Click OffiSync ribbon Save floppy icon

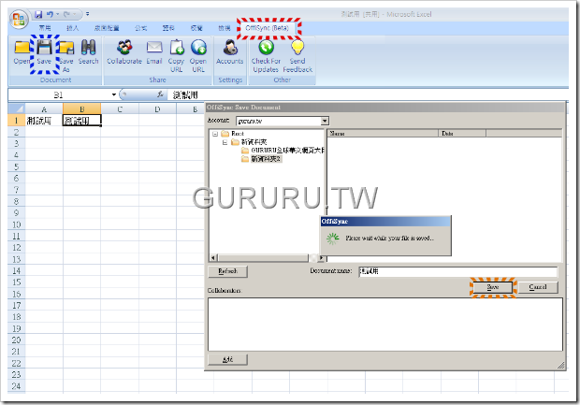pyautogui.click(x=44, y=48)
